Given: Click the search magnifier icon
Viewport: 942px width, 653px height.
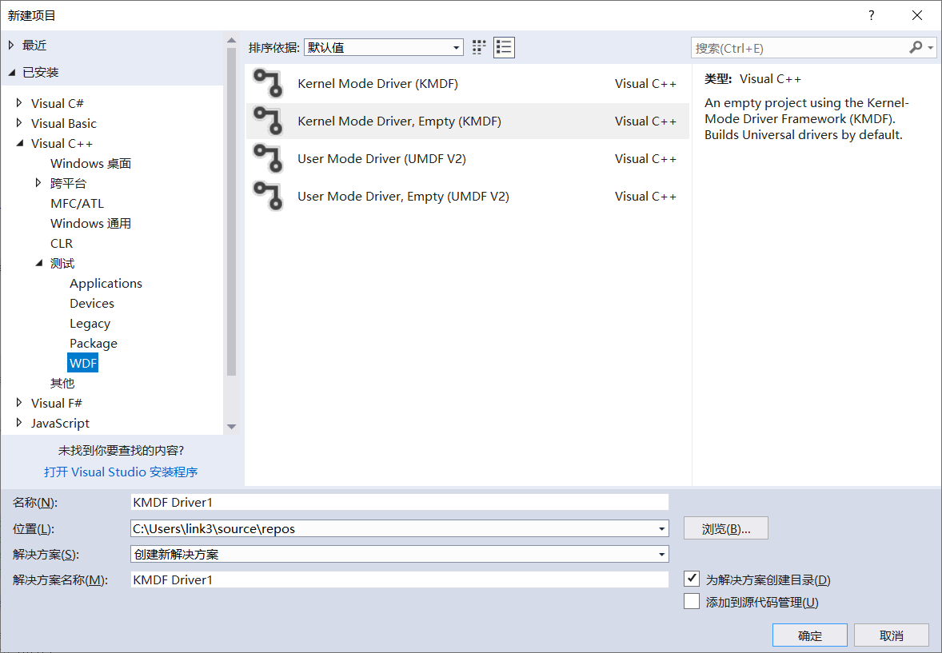Looking at the screenshot, I should [916, 47].
